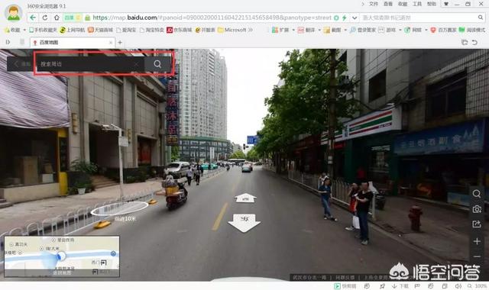489x290 pixels.
Task: Click the 下载 download status bar button
Action: point(400,286)
